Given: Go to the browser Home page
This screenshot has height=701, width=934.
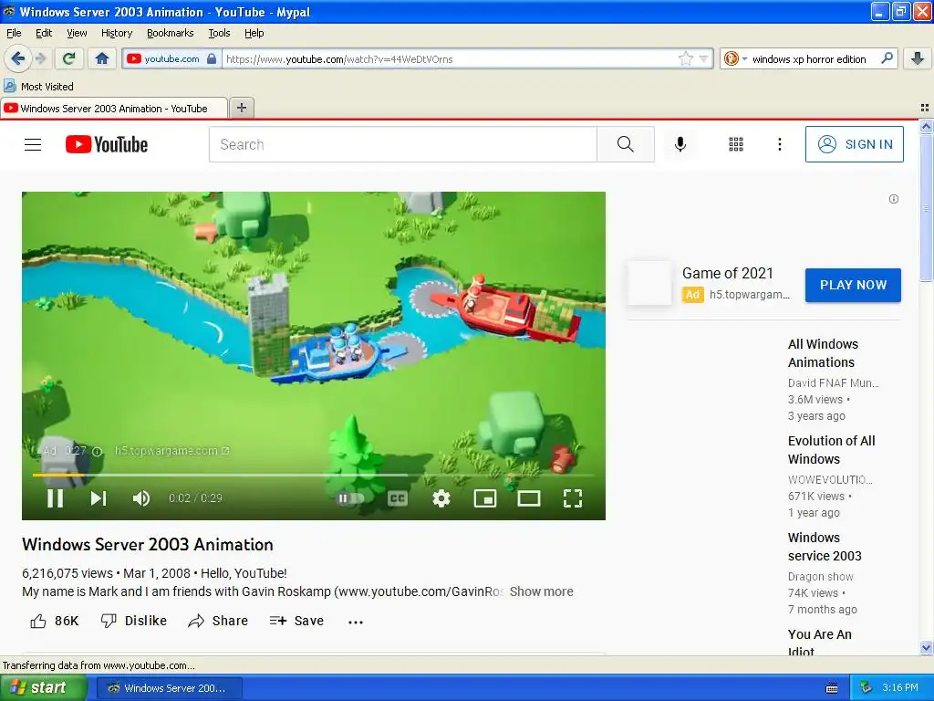Looking at the screenshot, I should click(102, 58).
